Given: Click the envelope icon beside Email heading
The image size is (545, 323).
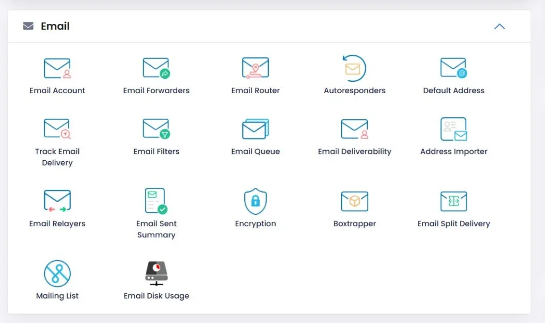Looking at the screenshot, I should click(x=28, y=26).
